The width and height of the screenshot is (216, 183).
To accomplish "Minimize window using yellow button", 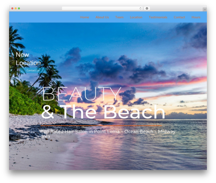I will 16,9.
